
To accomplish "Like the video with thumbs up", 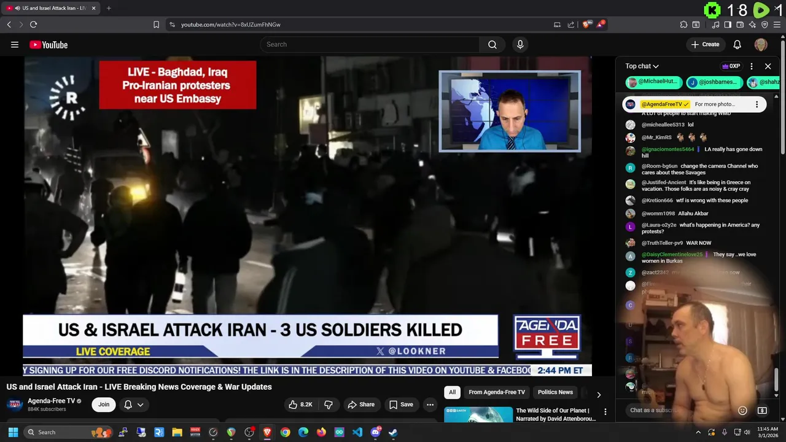I will (301, 405).
